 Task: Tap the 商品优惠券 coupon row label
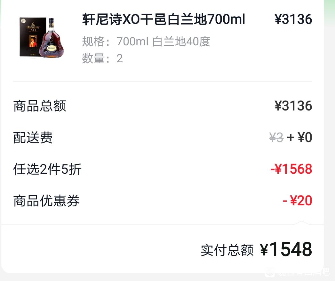pyautogui.click(x=46, y=201)
